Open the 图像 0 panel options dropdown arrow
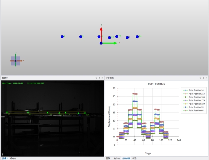The height and width of the screenshot is (160, 209). tap(96, 78)
